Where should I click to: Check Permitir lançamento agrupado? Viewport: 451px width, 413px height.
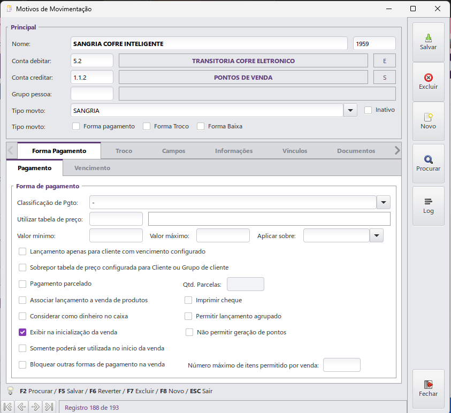tap(188, 316)
